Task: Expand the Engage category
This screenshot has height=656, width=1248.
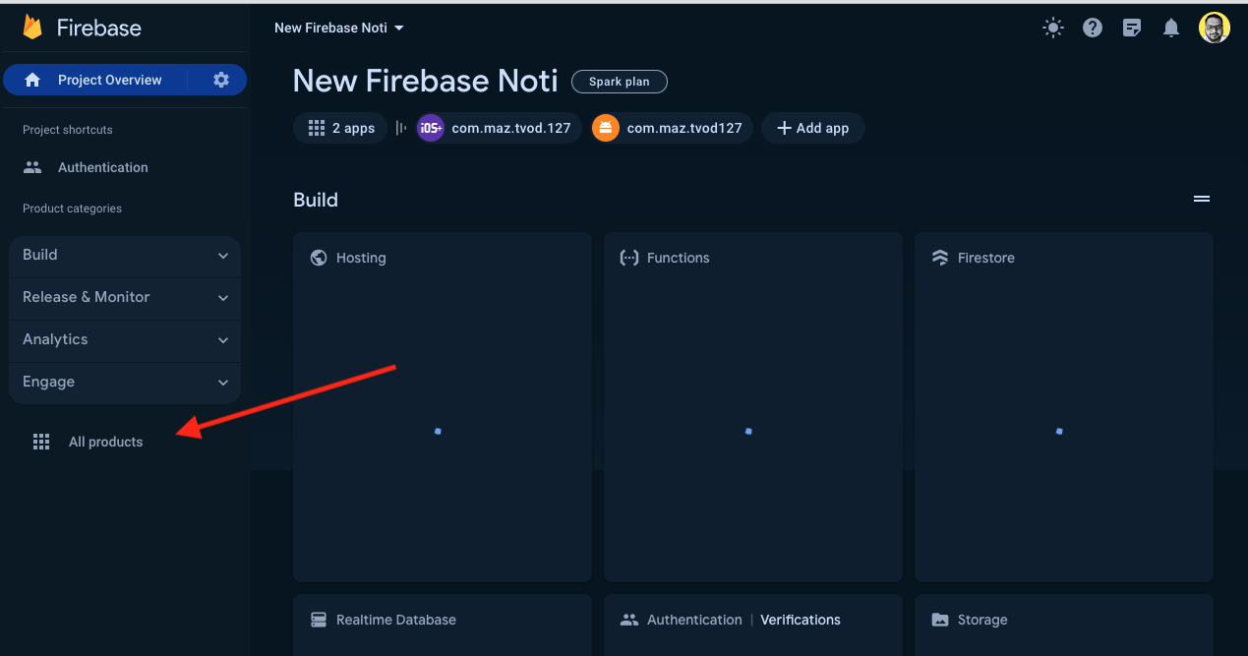Action: 125,382
